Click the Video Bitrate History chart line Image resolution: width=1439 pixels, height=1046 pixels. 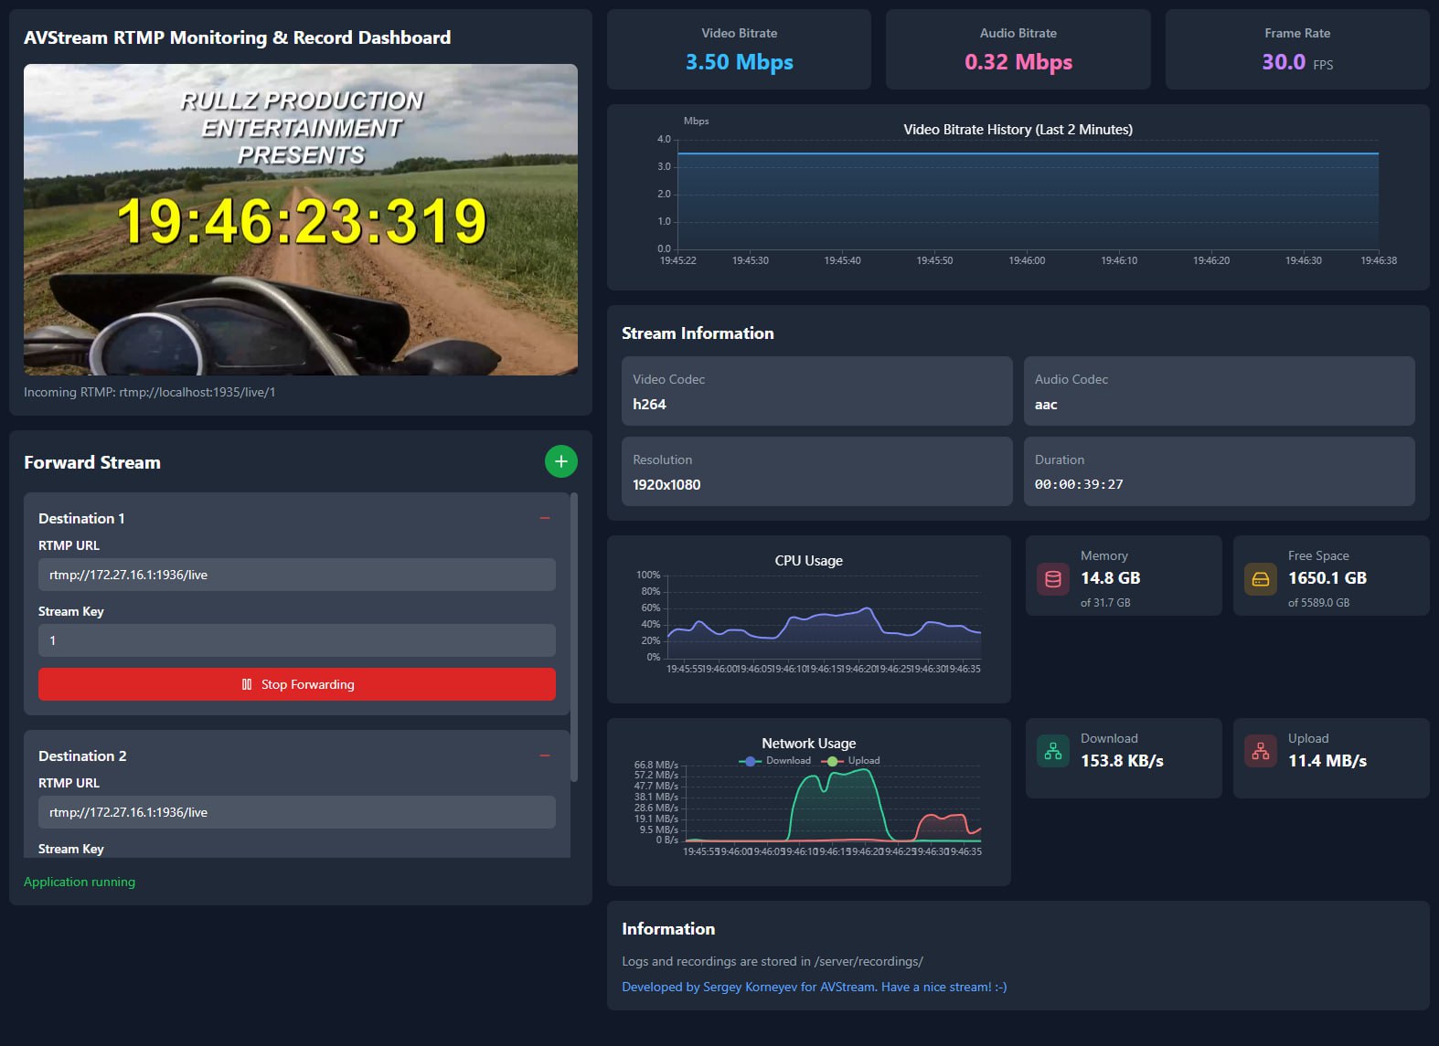pyautogui.click(x=1027, y=153)
